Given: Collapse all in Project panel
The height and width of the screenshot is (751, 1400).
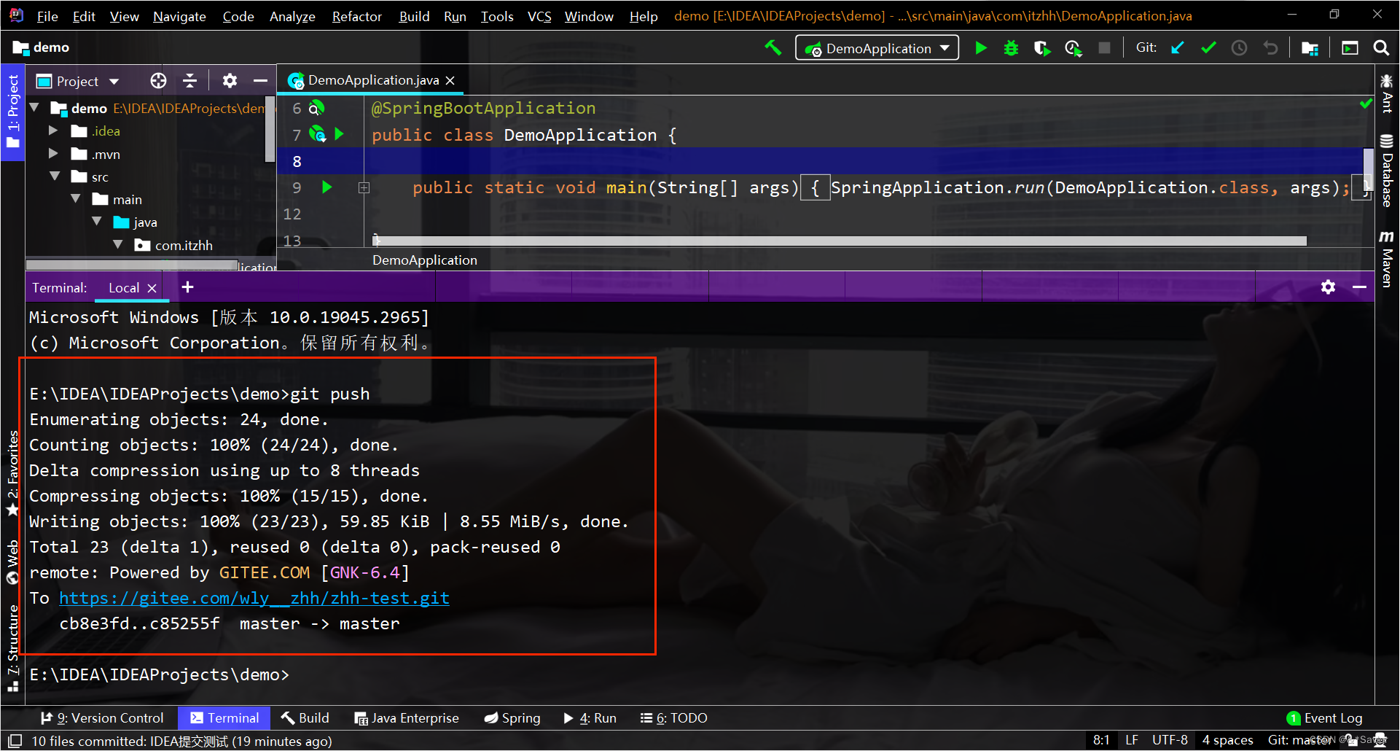Looking at the screenshot, I should 189,81.
